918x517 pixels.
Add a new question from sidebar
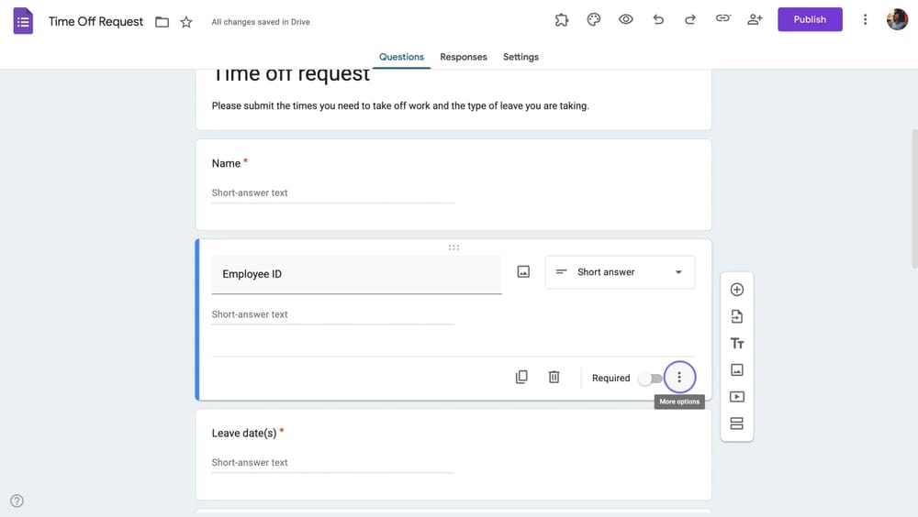(737, 290)
